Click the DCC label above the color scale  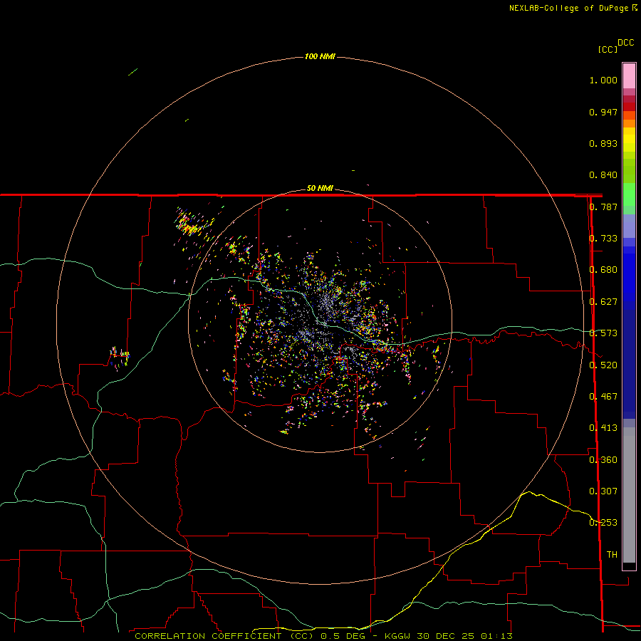point(625,43)
